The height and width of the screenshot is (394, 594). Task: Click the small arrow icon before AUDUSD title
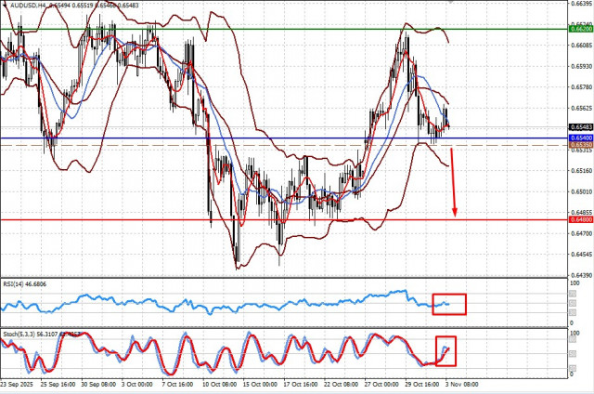(5, 6)
